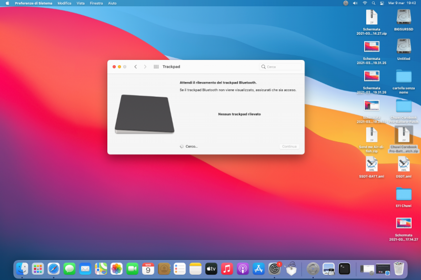Open the Aiuto menu
Viewport: 421px width, 280px height.
coord(112,3)
